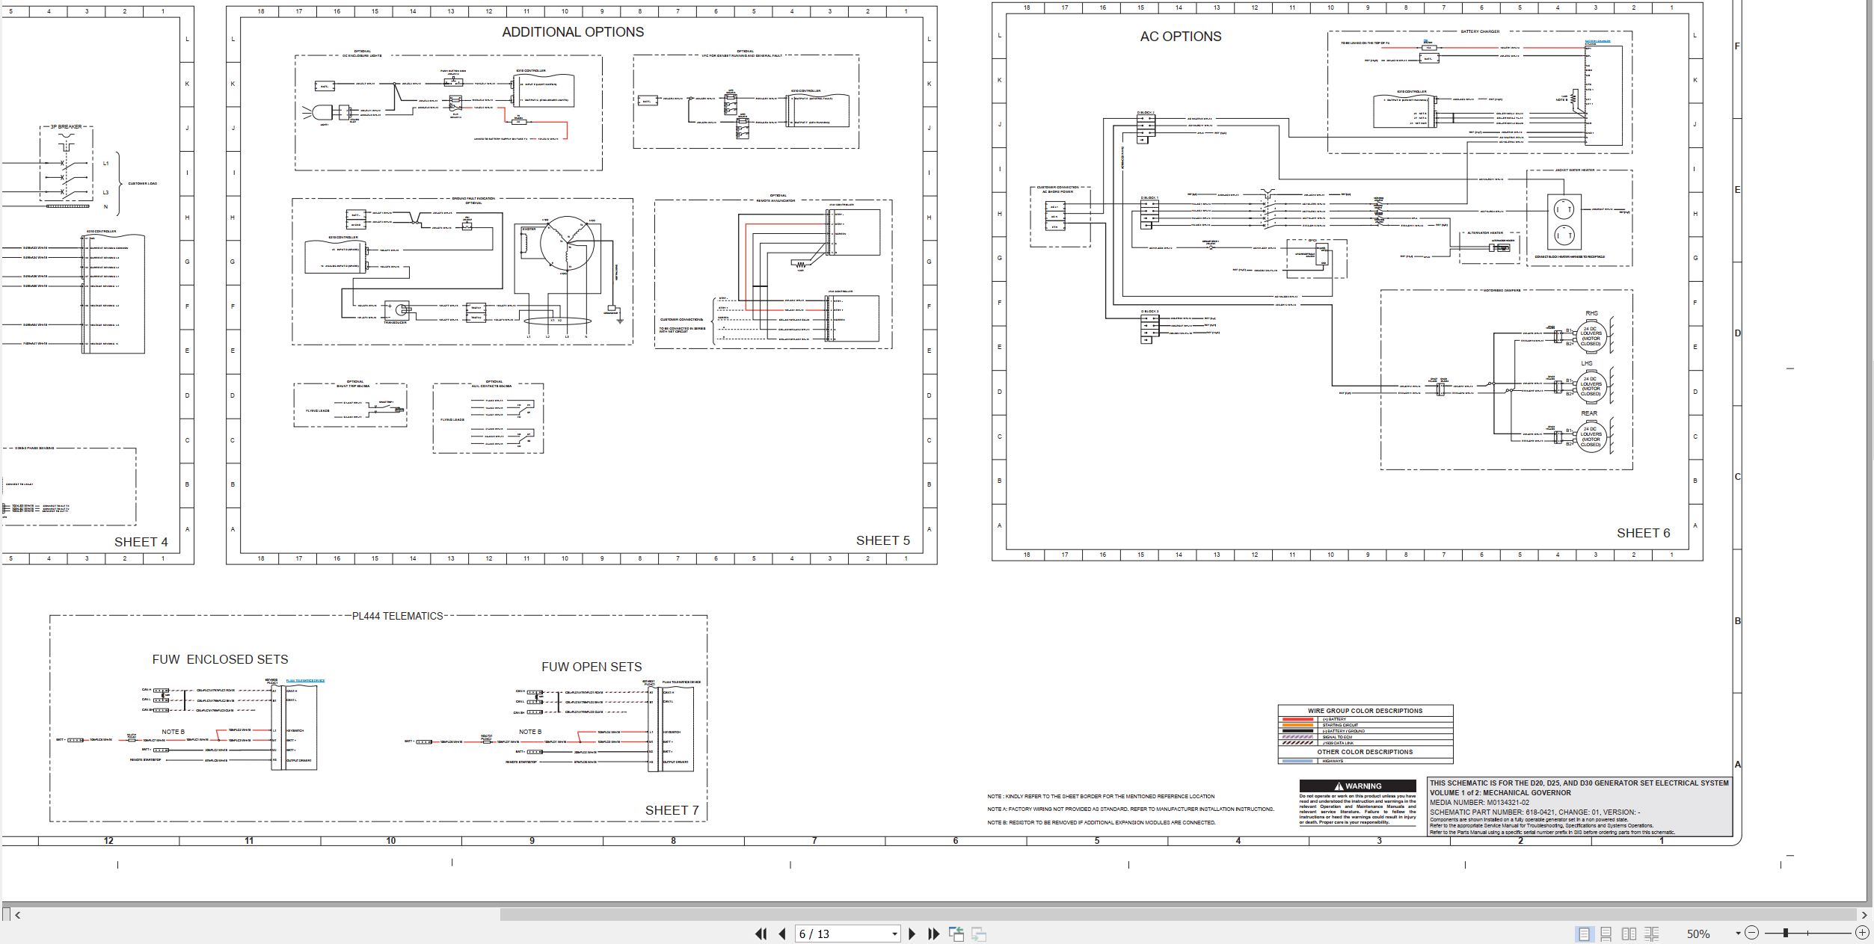Click the REAR louvers motor symbol
Viewport: 1874px width, 944px height.
pos(1591,436)
